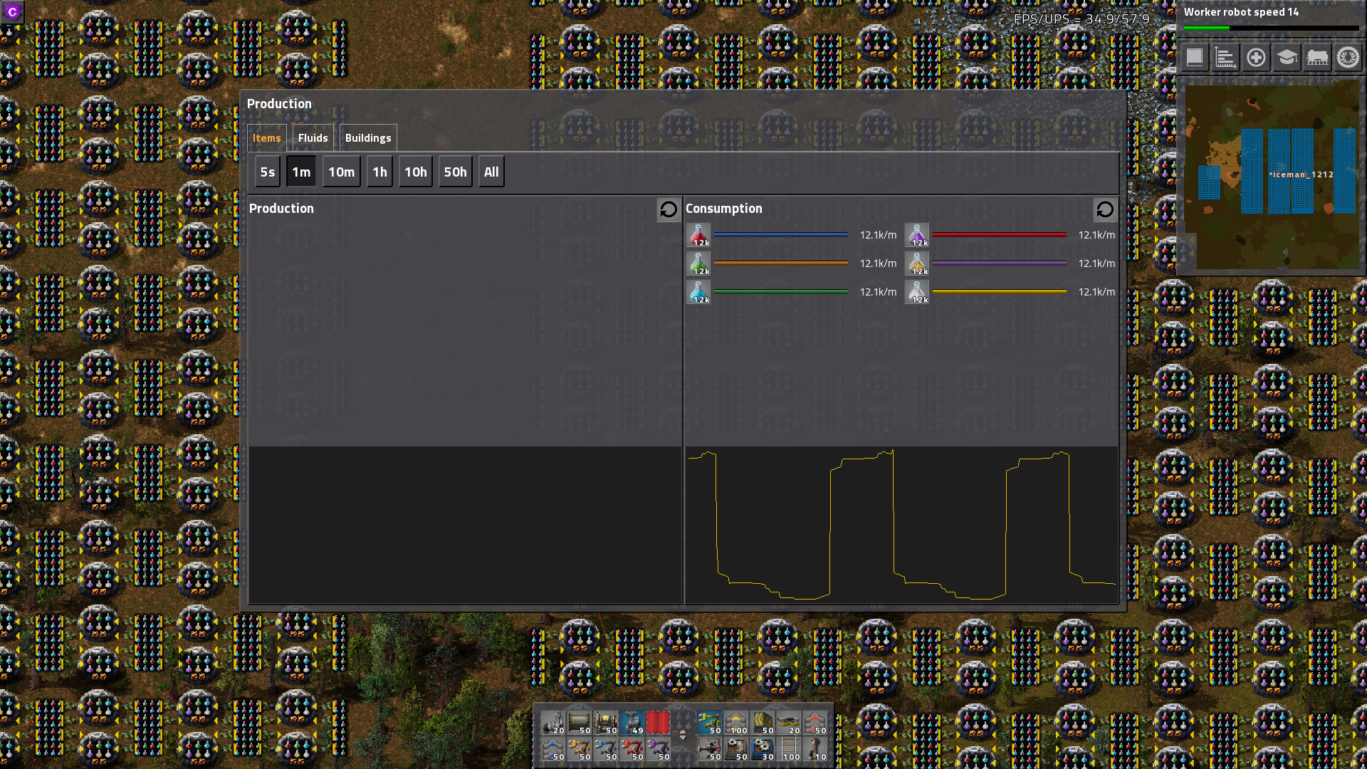Switch to the Buildings tab
The height and width of the screenshot is (769, 1367).
click(368, 138)
